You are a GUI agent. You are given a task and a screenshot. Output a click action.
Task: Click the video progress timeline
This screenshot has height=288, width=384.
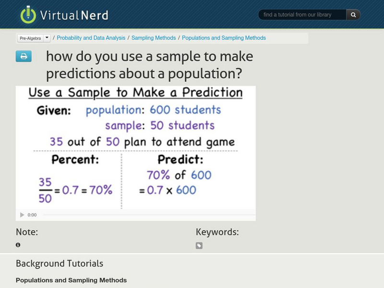[x=144, y=215]
